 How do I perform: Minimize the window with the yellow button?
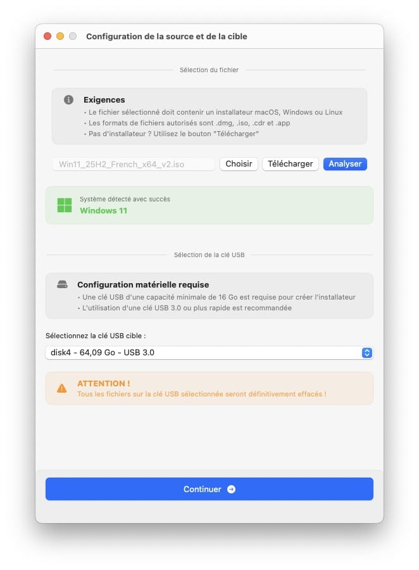pos(60,36)
